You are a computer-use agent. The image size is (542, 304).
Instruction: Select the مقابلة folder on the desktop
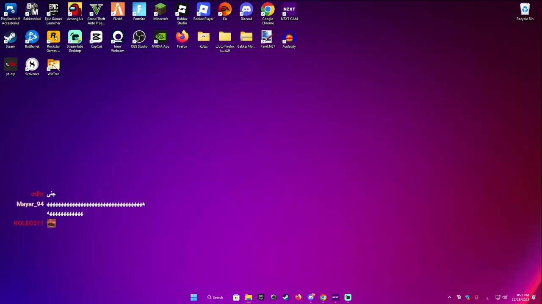click(x=203, y=40)
